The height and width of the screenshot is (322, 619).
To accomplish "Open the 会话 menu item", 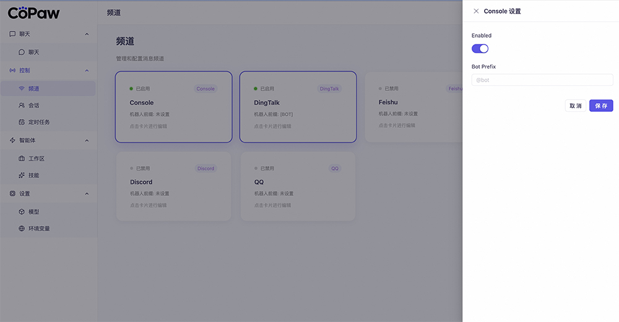I will (33, 106).
